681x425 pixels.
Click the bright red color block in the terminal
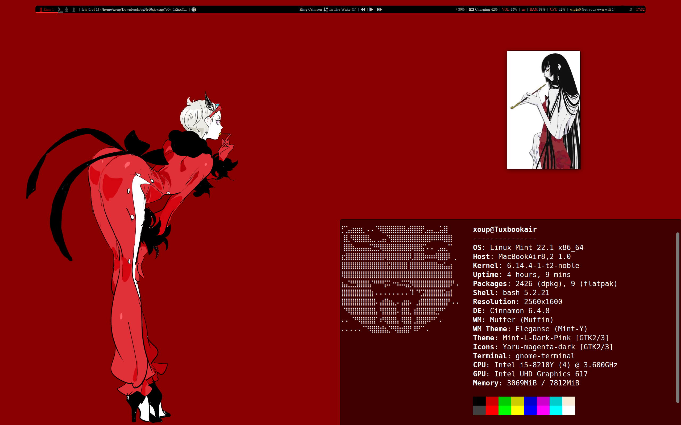point(492,410)
